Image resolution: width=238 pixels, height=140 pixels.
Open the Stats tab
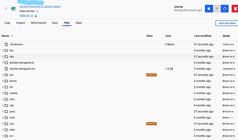pos(79,23)
